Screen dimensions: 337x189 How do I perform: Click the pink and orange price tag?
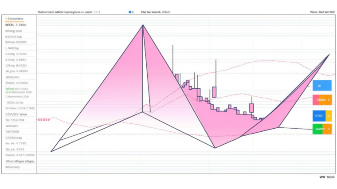[x=322, y=100]
